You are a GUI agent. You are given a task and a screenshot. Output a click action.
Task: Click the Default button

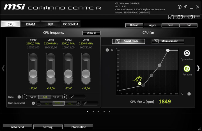click(x=134, y=25)
